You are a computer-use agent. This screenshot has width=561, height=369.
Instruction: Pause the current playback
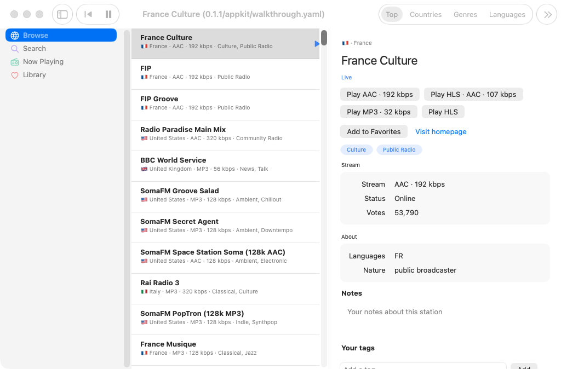click(108, 14)
